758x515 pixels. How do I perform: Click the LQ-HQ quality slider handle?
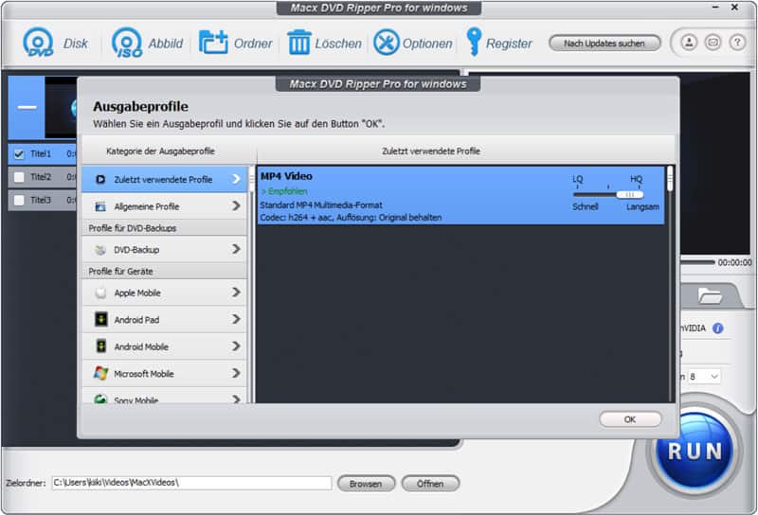click(x=629, y=194)
